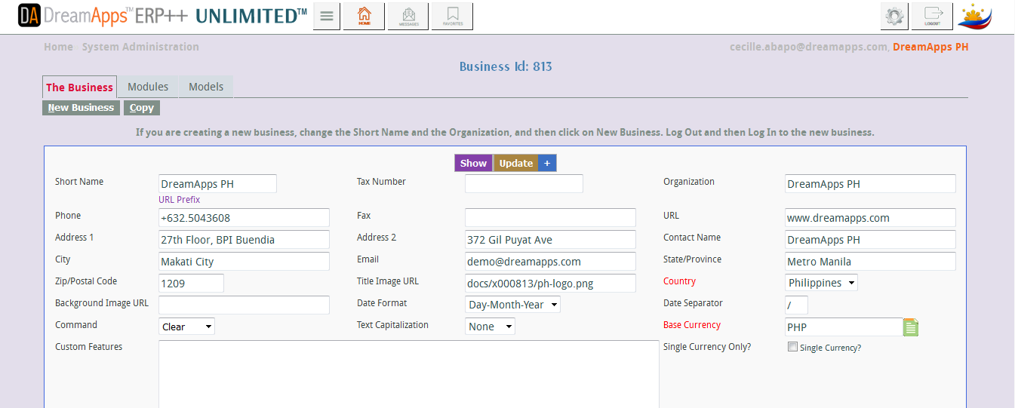This screenshot has width=1015, height=408.
Task: Open the Messages toolbar icon
Action: 408,16
